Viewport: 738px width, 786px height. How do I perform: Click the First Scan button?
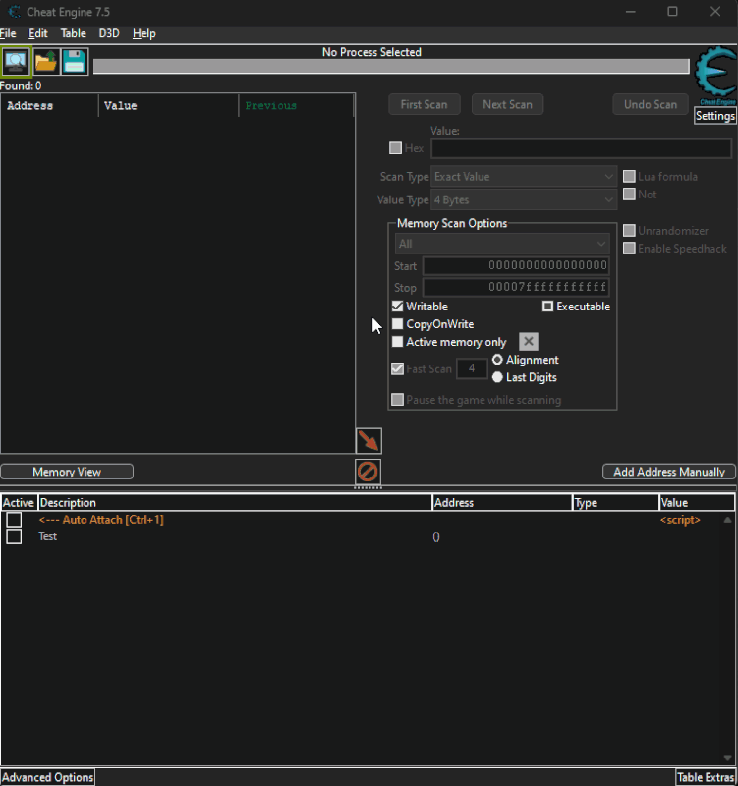point(425,105)
